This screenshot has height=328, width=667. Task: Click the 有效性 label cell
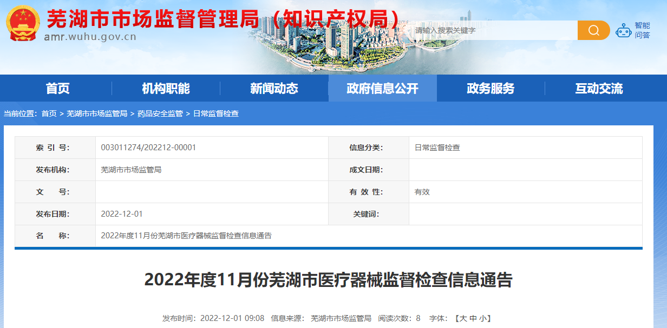point(369,192)
